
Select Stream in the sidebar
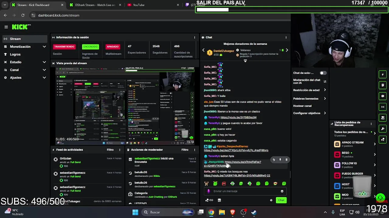coord(25,39)
